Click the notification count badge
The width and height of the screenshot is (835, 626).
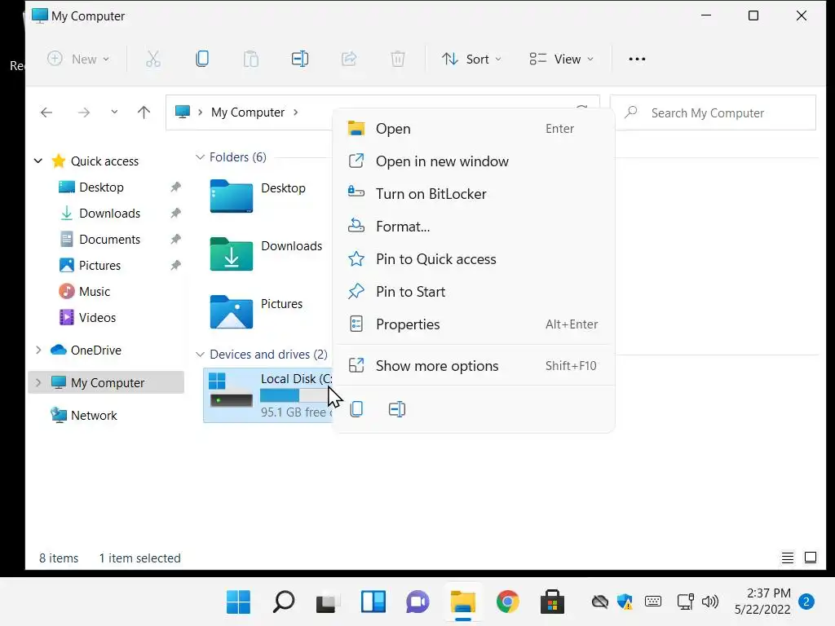806,602
